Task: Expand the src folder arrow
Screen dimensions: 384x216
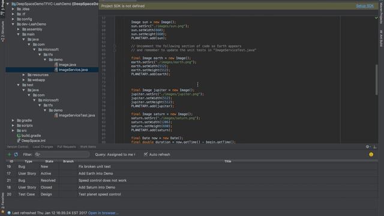Action: 13,131
